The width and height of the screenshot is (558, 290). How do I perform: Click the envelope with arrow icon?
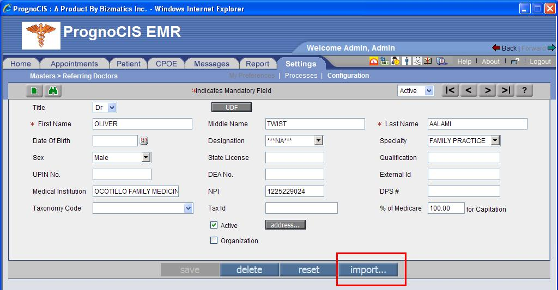pyautogui.click(x=428, y=61)
